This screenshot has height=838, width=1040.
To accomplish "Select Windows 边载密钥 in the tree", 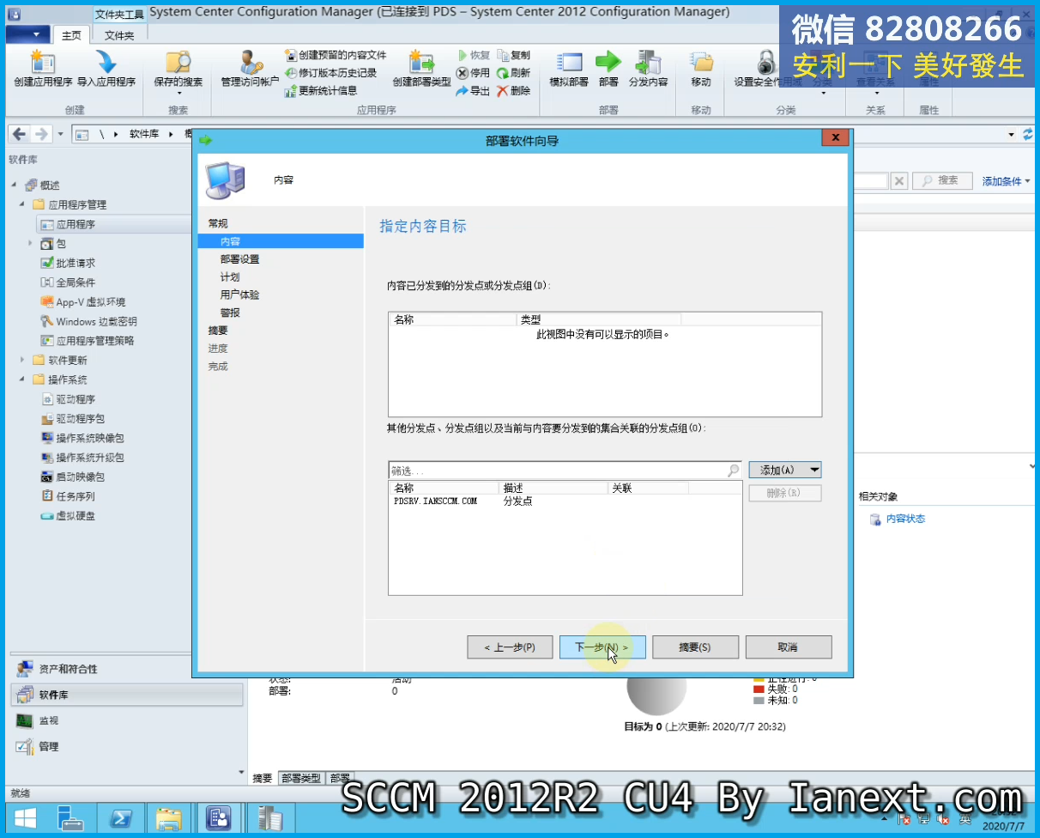I will pos(96,321).
